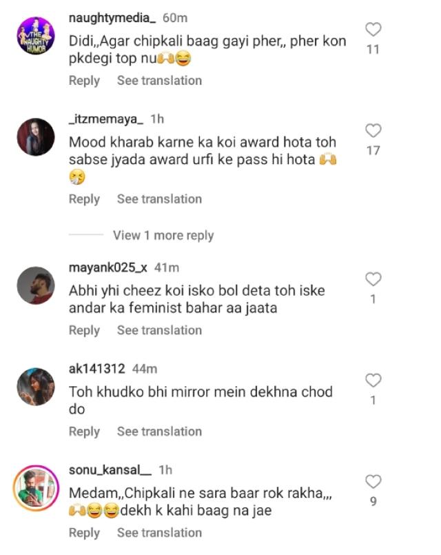
Task: Open _itzmemaya_ profile avatar
Action: click(35, 137)
